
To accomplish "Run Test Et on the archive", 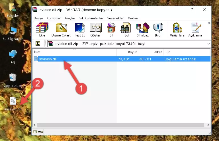I will [x=80, y=30].
